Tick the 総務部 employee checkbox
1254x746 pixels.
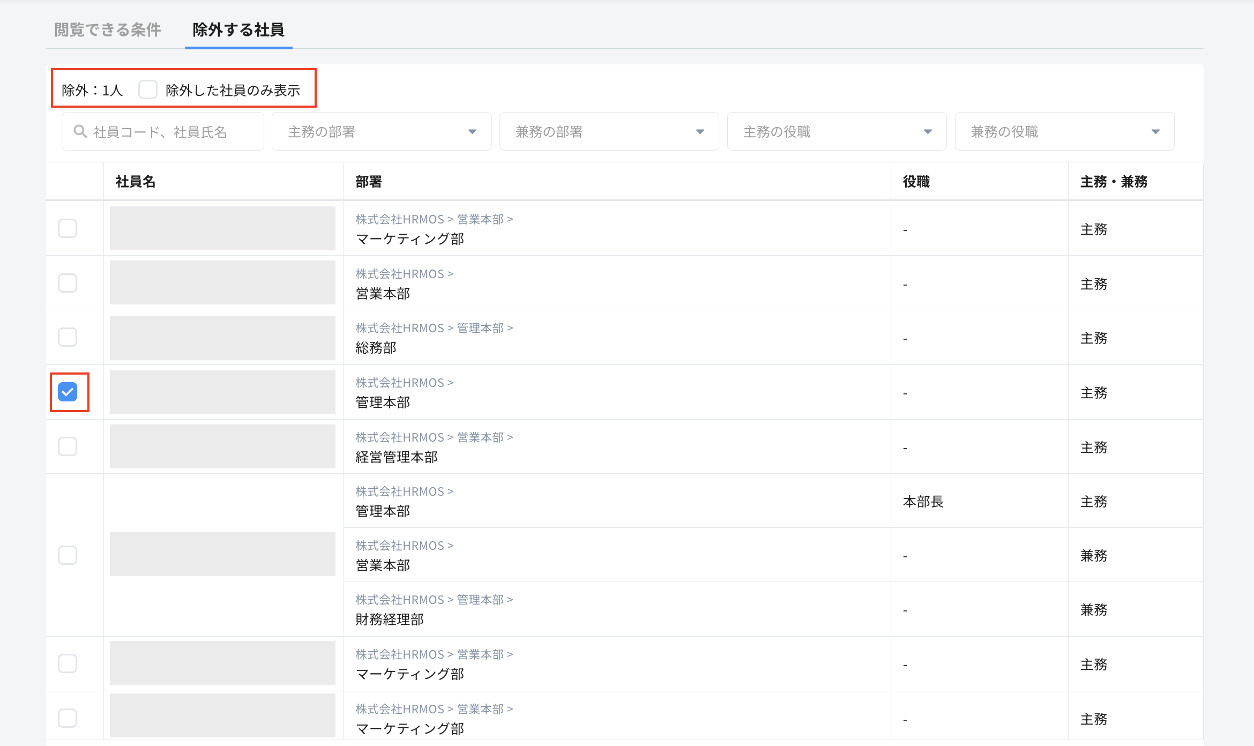68,337
